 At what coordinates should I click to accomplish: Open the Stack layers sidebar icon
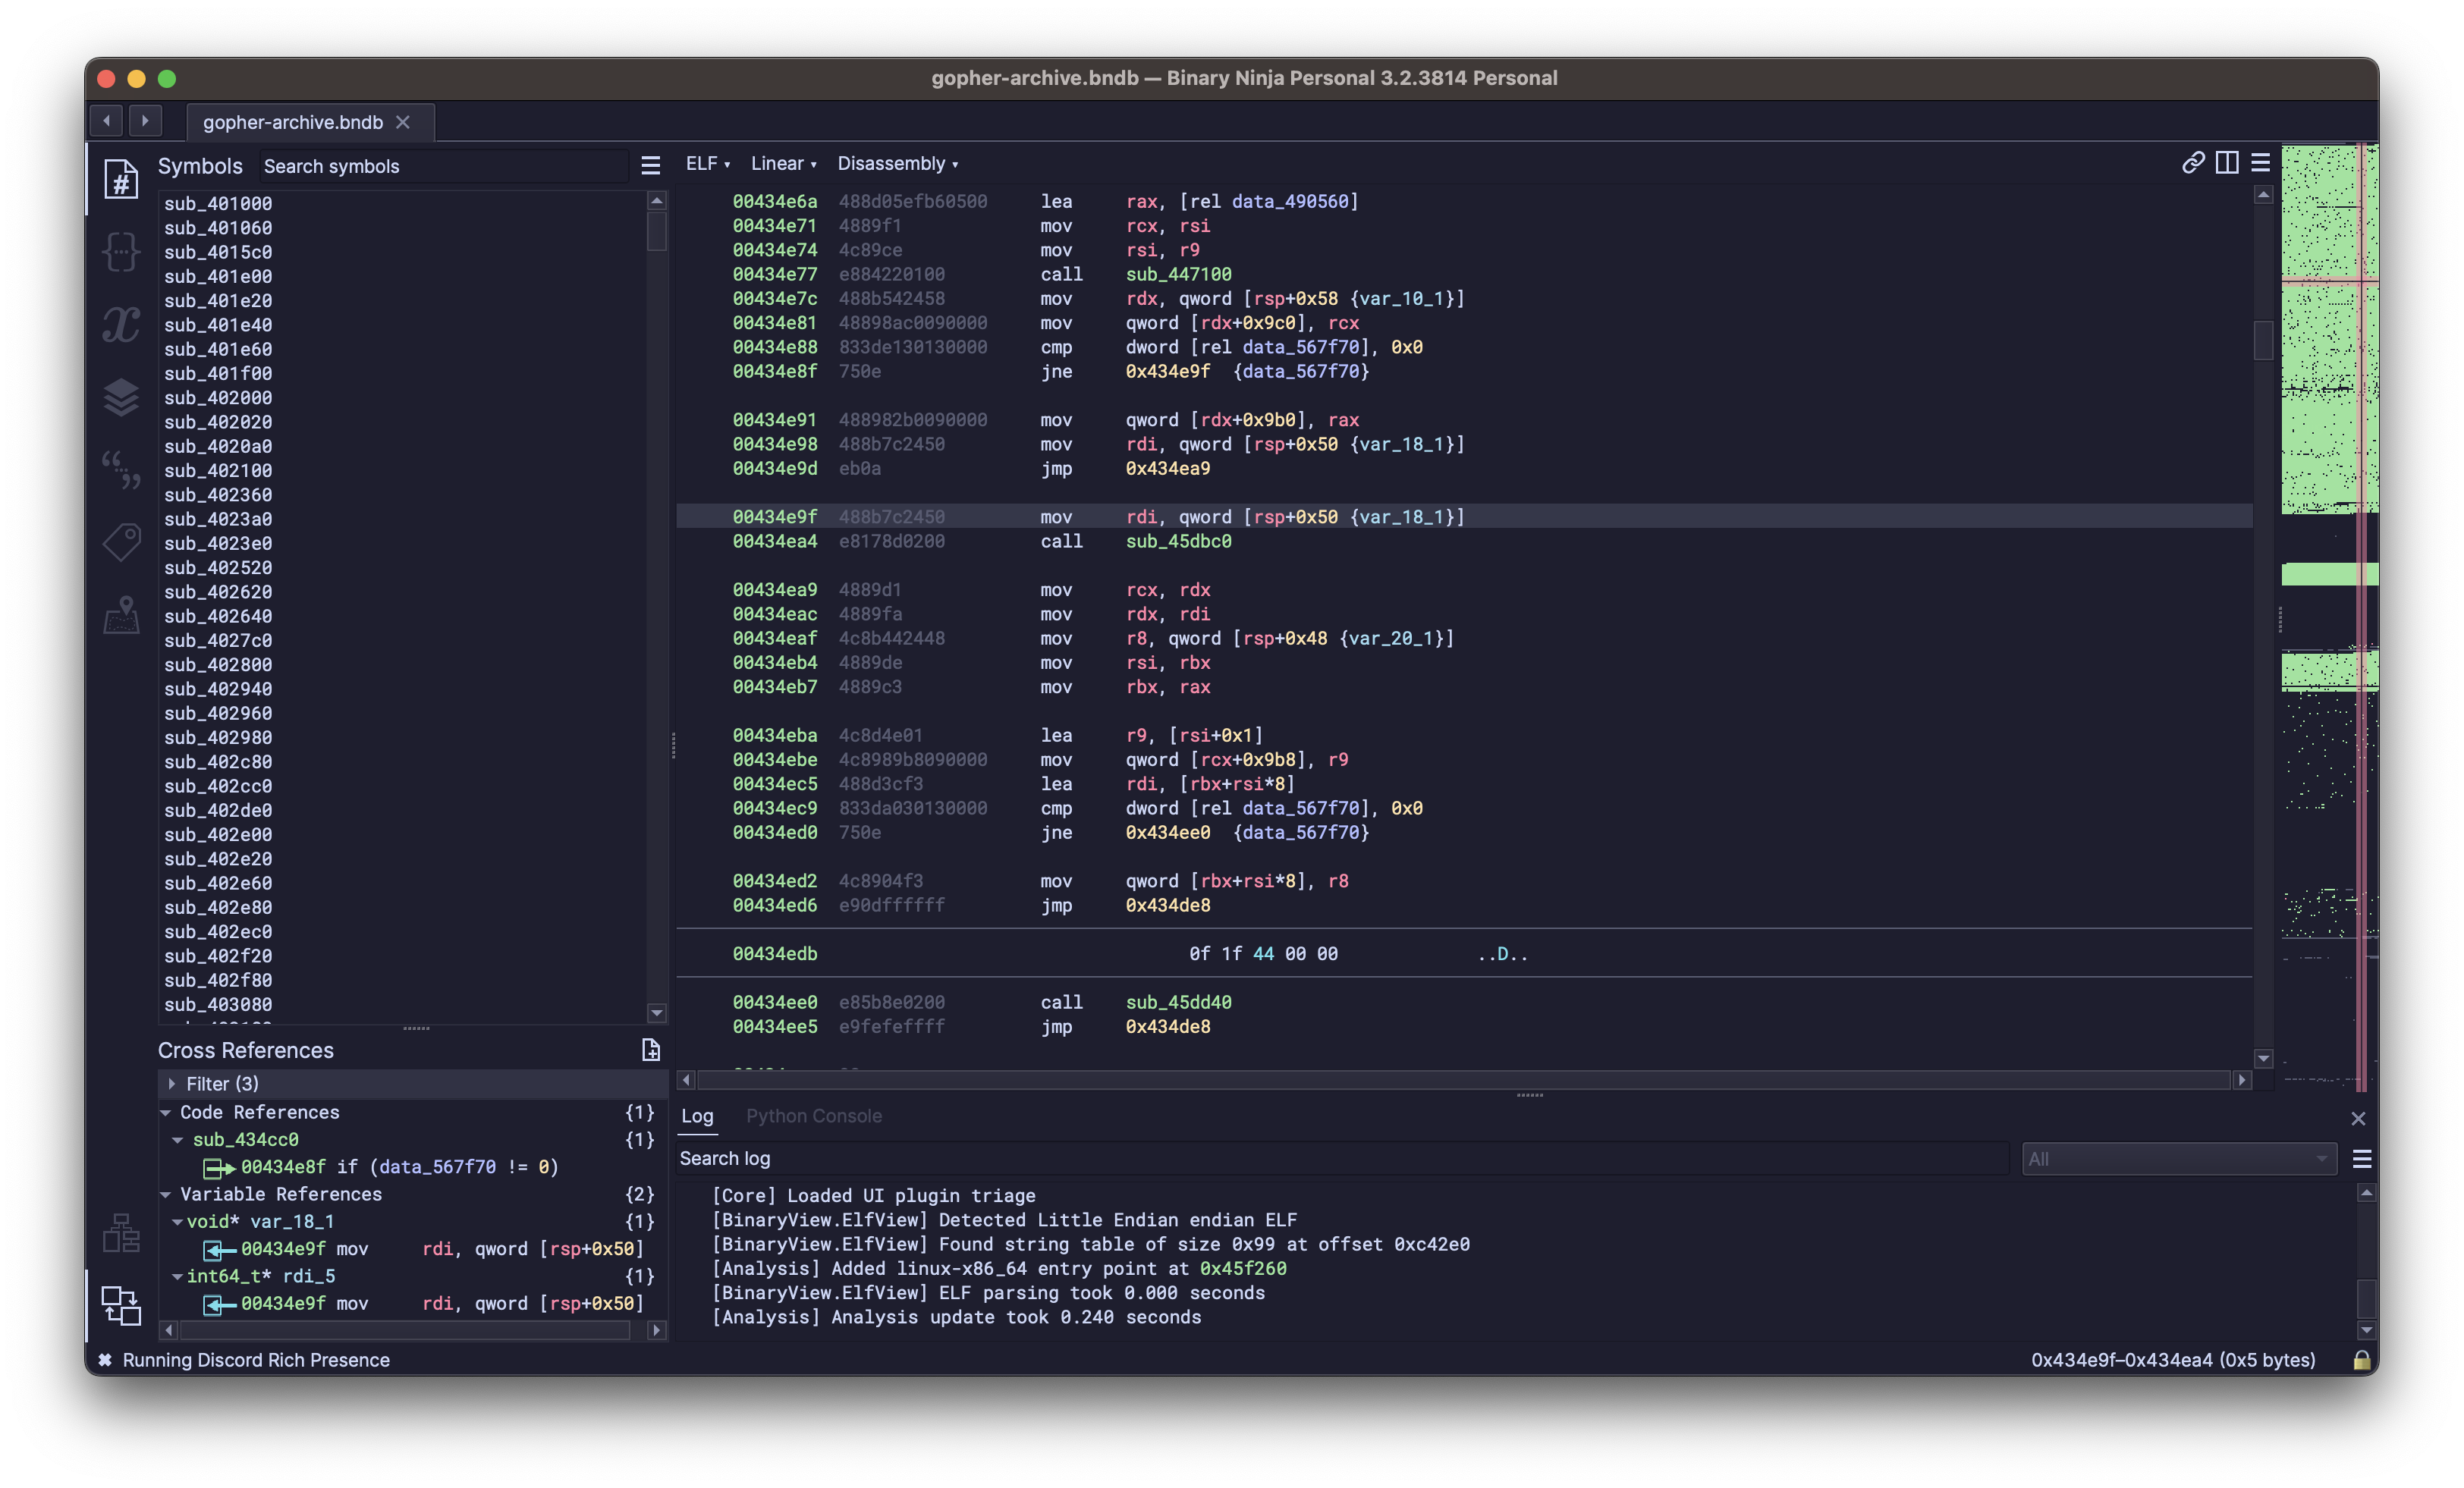tap(121, 397)
